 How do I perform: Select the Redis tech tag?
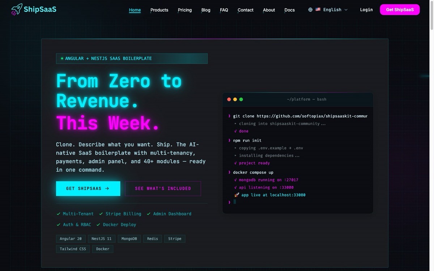tap(153, 239)
